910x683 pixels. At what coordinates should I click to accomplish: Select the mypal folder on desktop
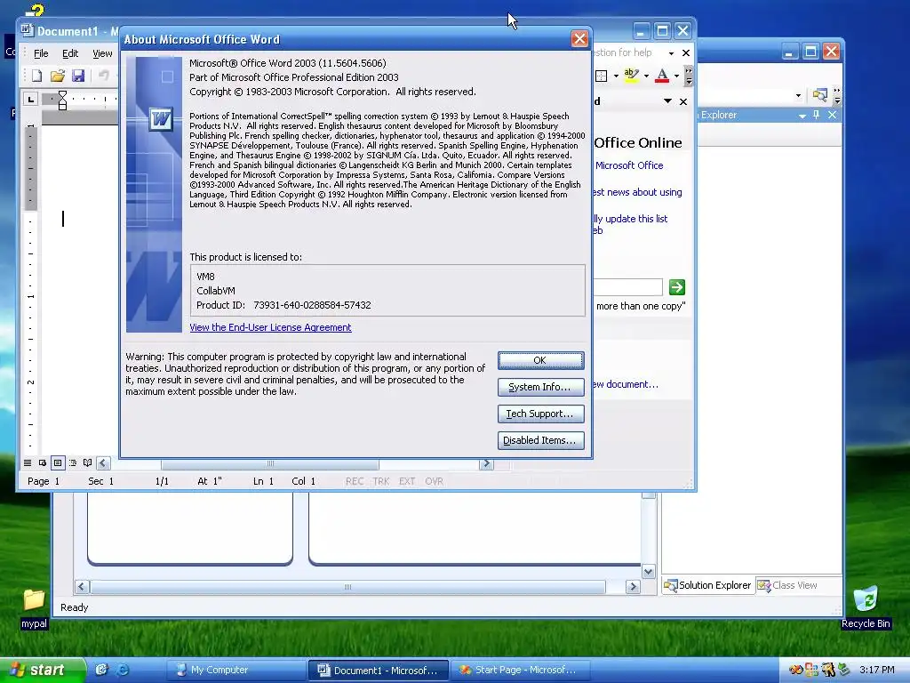[x=34, y=608]
